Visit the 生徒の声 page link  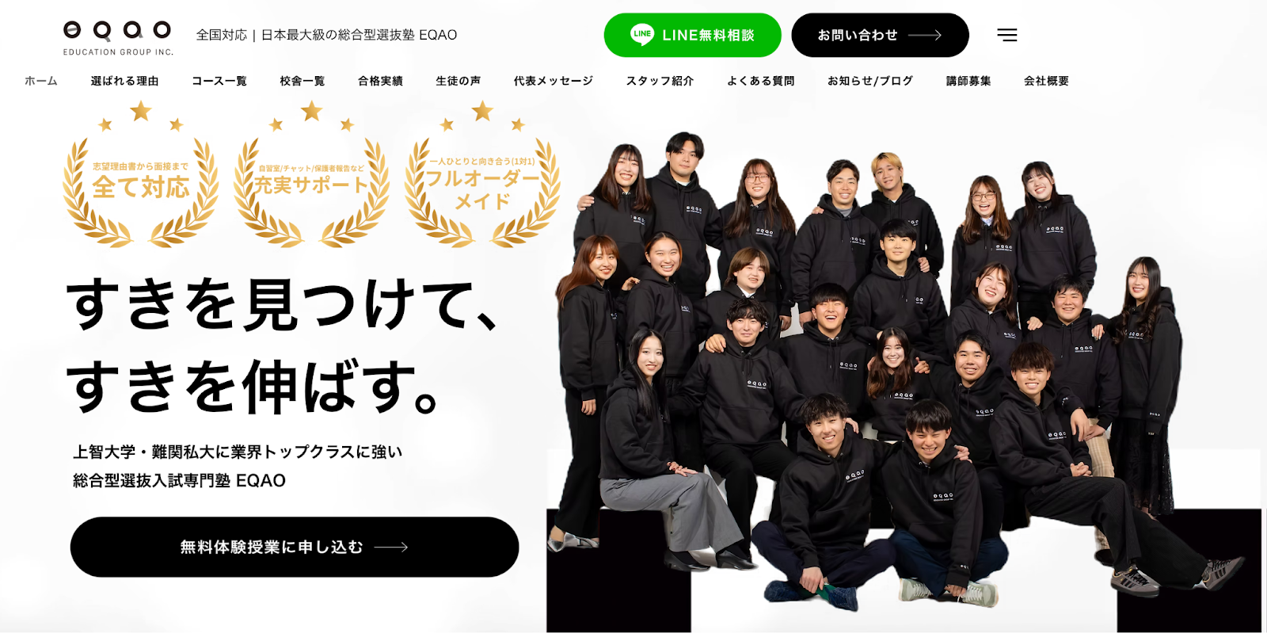point(458,81)
